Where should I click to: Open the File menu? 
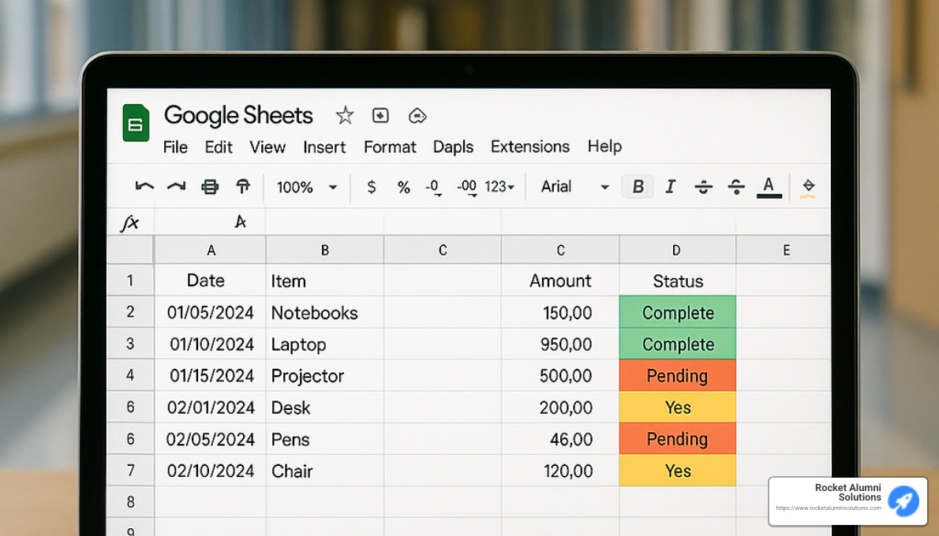(x=175, y=147)
